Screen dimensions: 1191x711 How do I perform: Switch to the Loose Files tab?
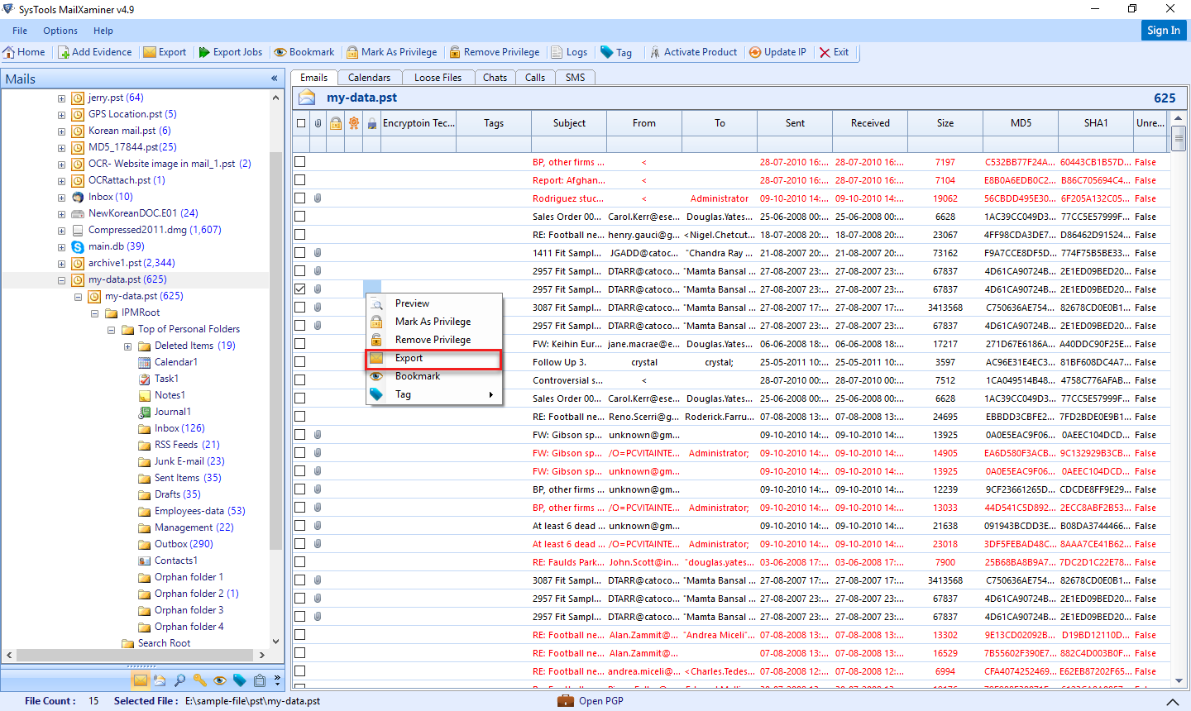click(438, 78)
